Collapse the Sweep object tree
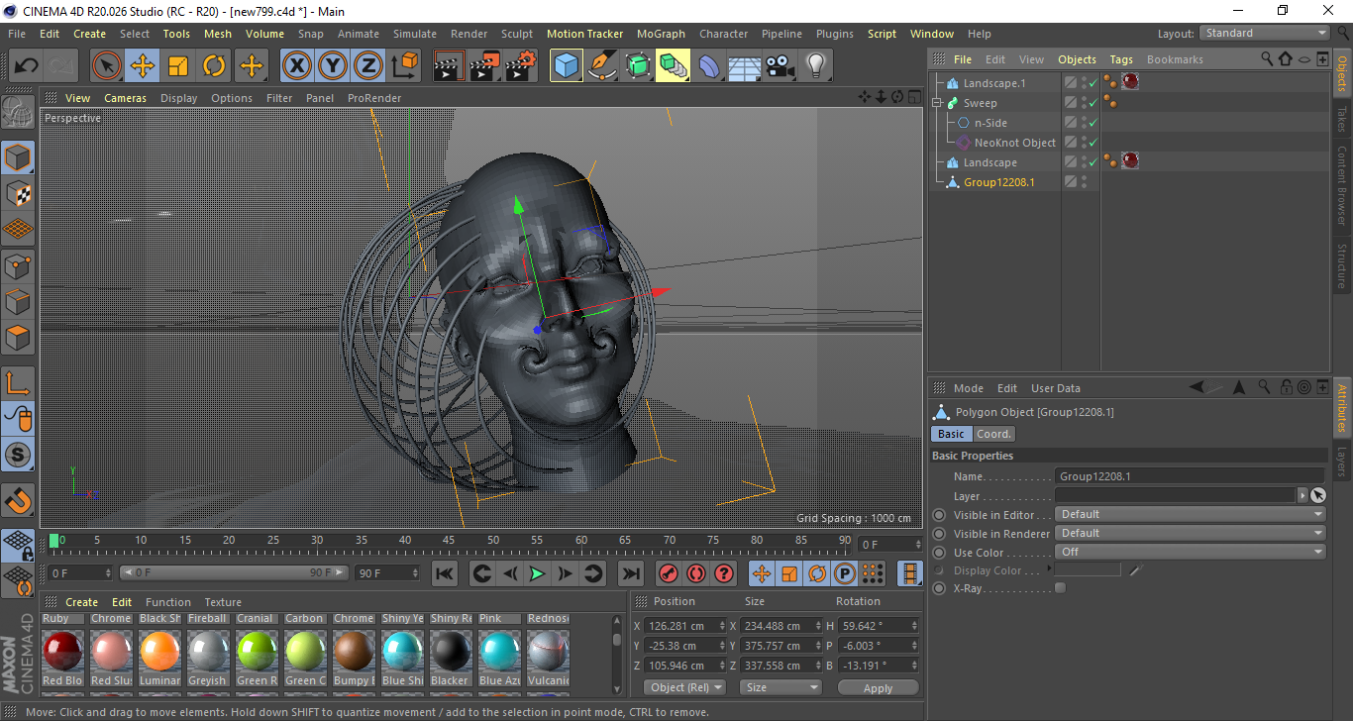The width and height of the screenshot is (1353, 721). tap(937, 103)
